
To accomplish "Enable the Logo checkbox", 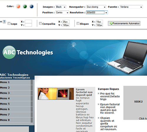I will (x=9, y=23).
